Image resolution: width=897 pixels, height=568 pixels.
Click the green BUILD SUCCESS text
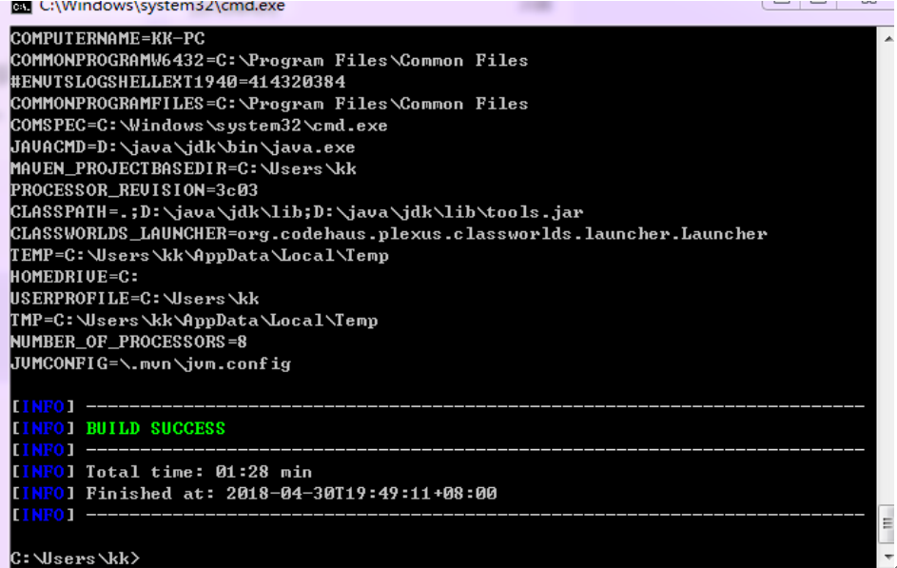pyautogui.click(x=156, y=428)
